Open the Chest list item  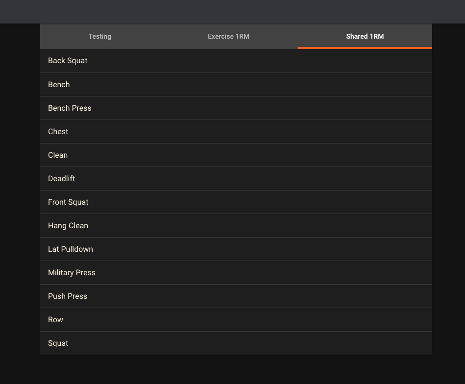(x=236, y=132)
